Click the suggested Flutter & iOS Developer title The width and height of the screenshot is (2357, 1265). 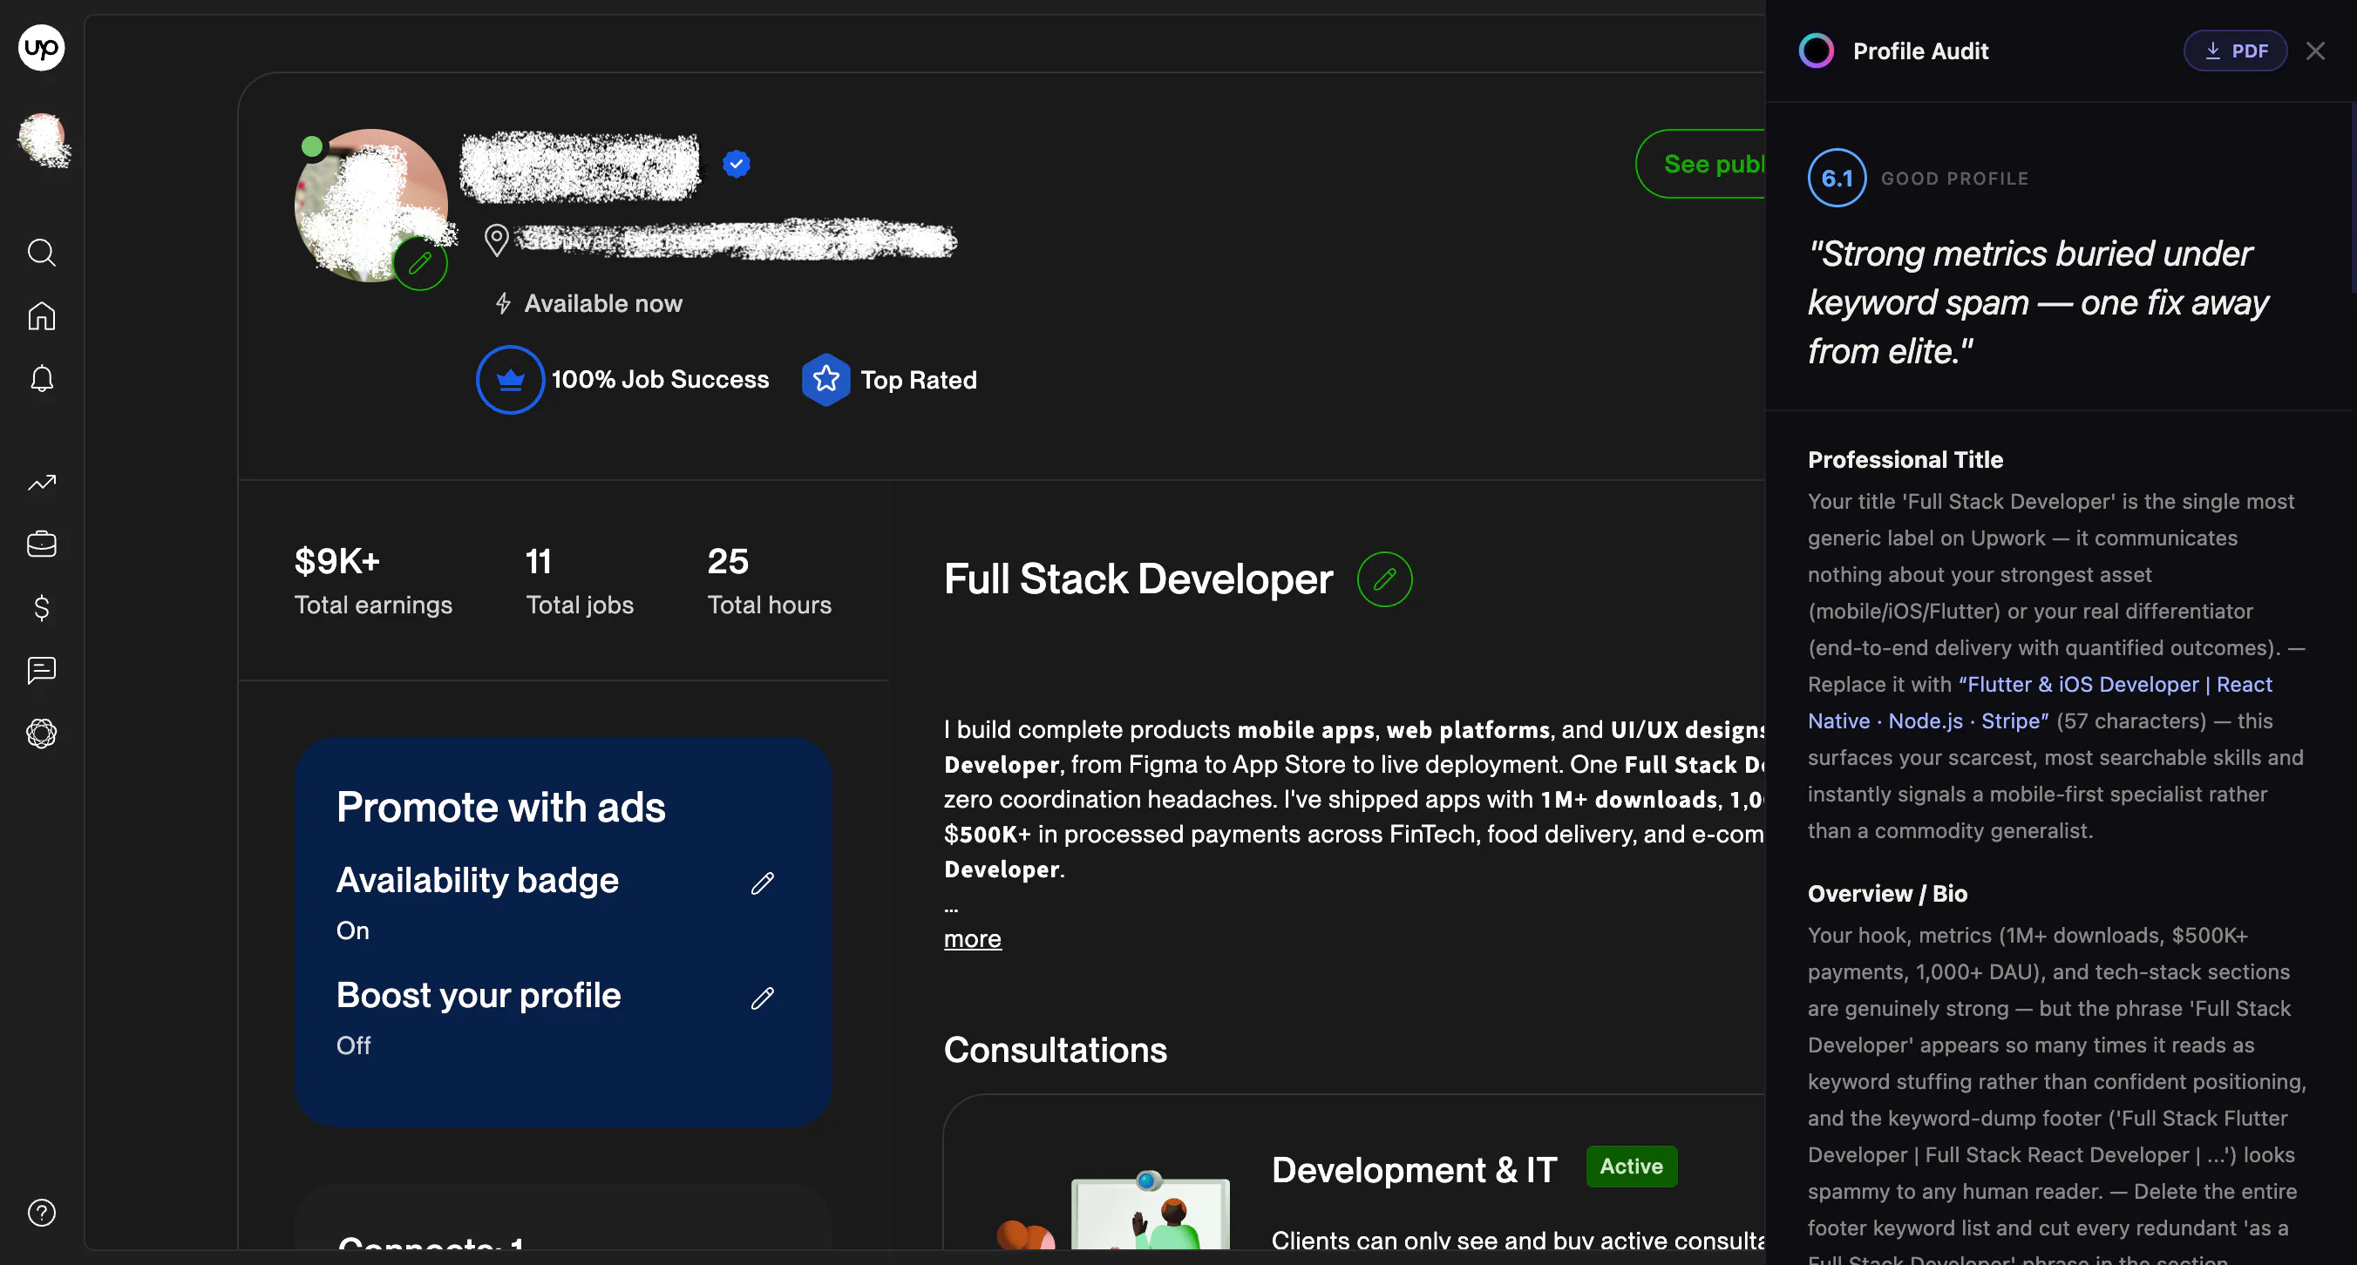click(2041, 702)
